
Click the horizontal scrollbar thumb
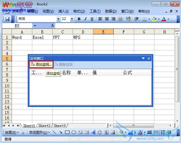[133, 125]
